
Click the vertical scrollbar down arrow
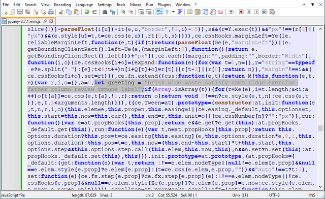320,187
